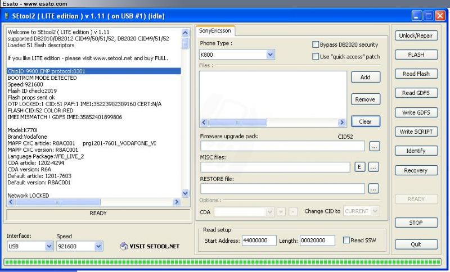Click the Unlock/Repair button

coord(416,35)
